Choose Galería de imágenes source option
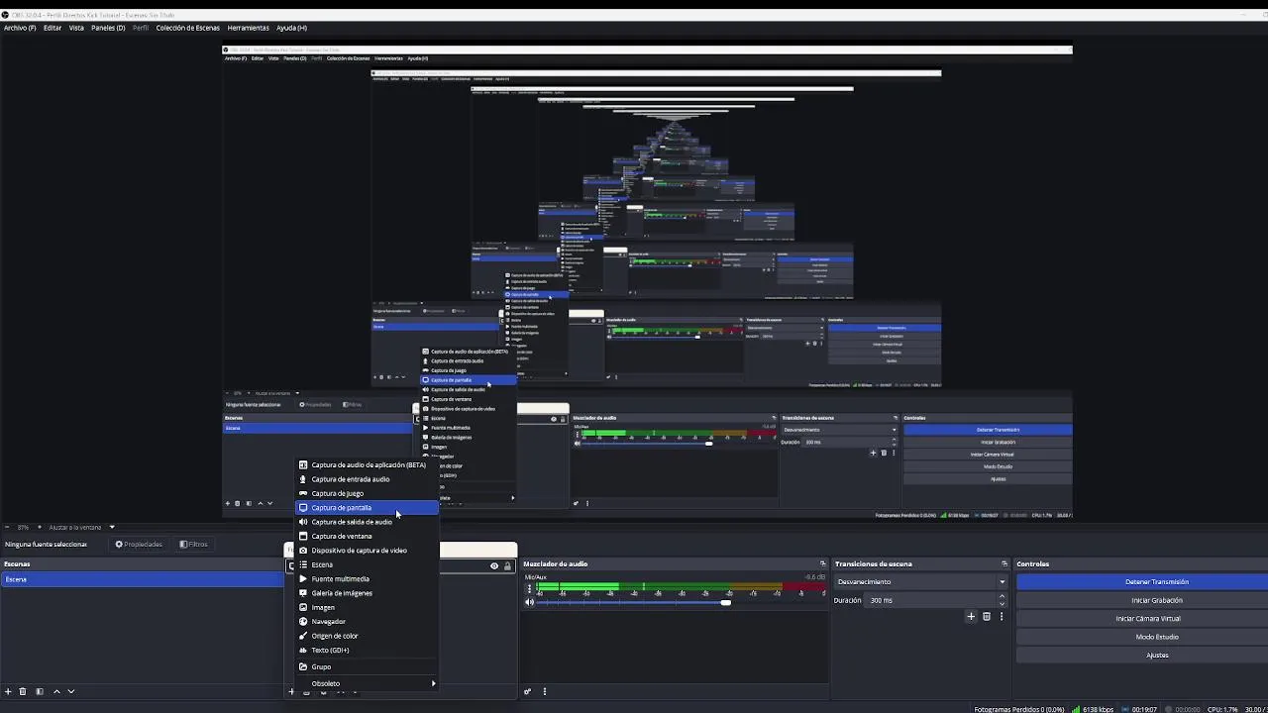Viewport: 1268px width, 713px height. click(368, 593)
